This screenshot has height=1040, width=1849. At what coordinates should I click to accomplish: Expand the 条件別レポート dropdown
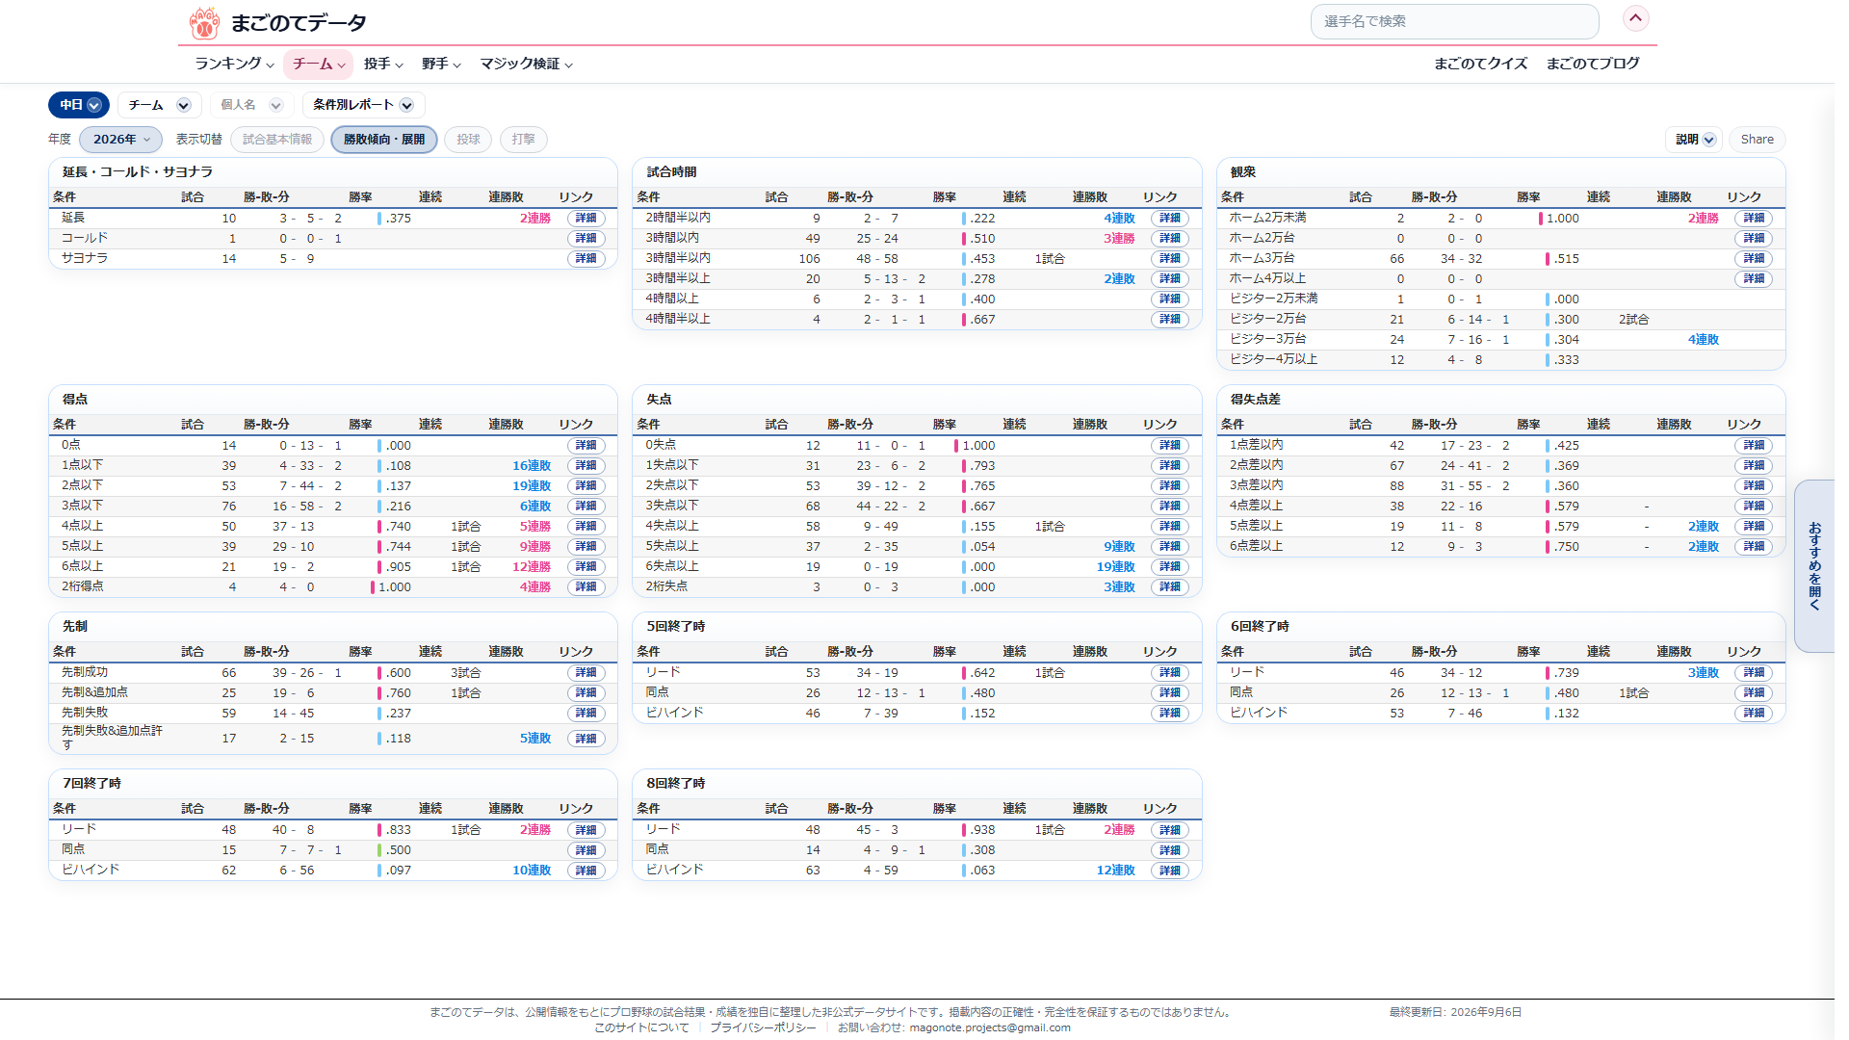click(363, 105)
